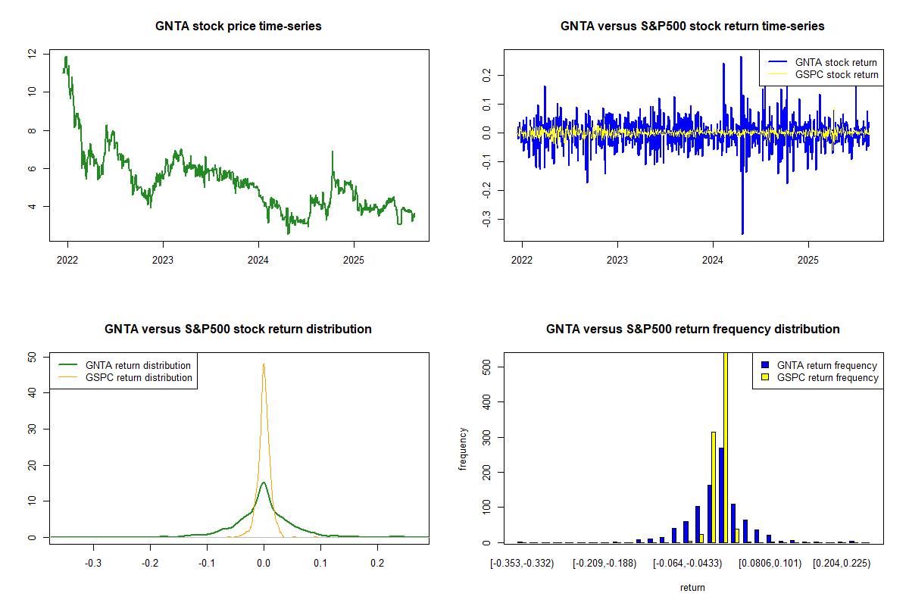
Task: Select the 'GNTA versus S&P500 stock return time-series' title
Action: click(692, 26)
